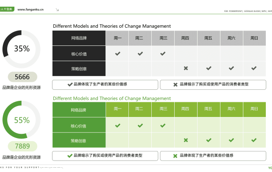Click green checkmark under 周五 in 策略创意 row

(209, 140)
